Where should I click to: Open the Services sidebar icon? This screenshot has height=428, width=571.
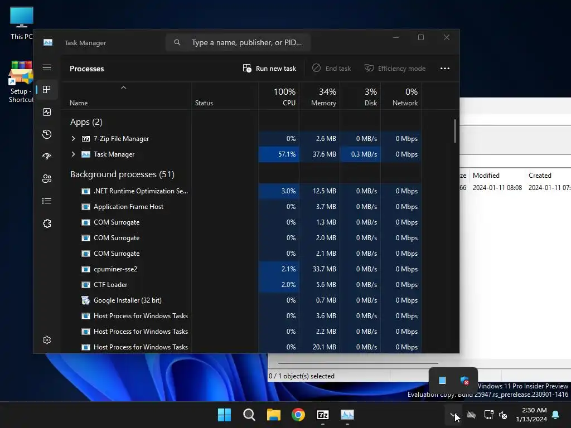(47, 223)
